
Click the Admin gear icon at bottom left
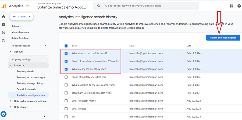point(3,114)
